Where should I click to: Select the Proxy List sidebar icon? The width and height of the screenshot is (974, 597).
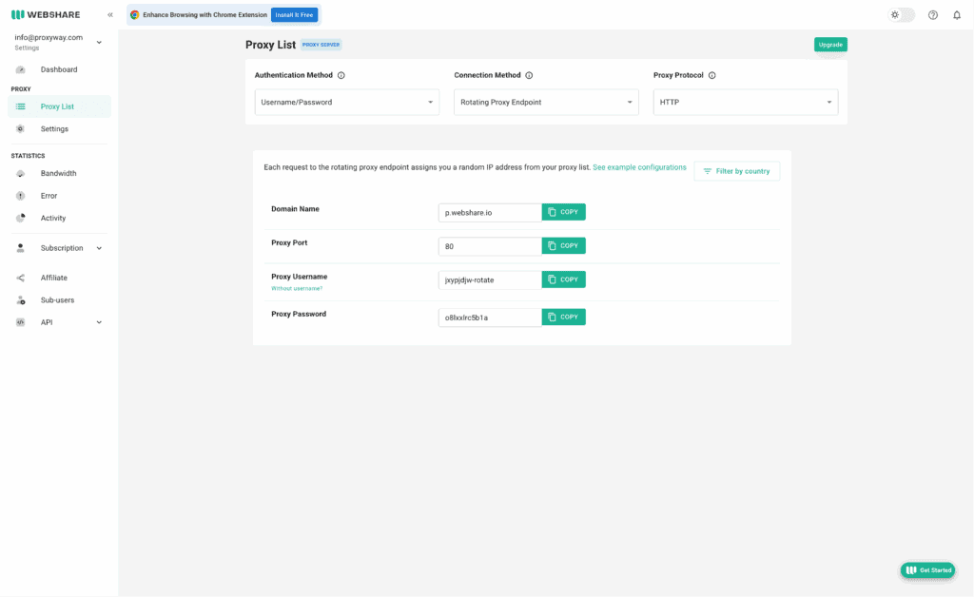pos(21,106)
